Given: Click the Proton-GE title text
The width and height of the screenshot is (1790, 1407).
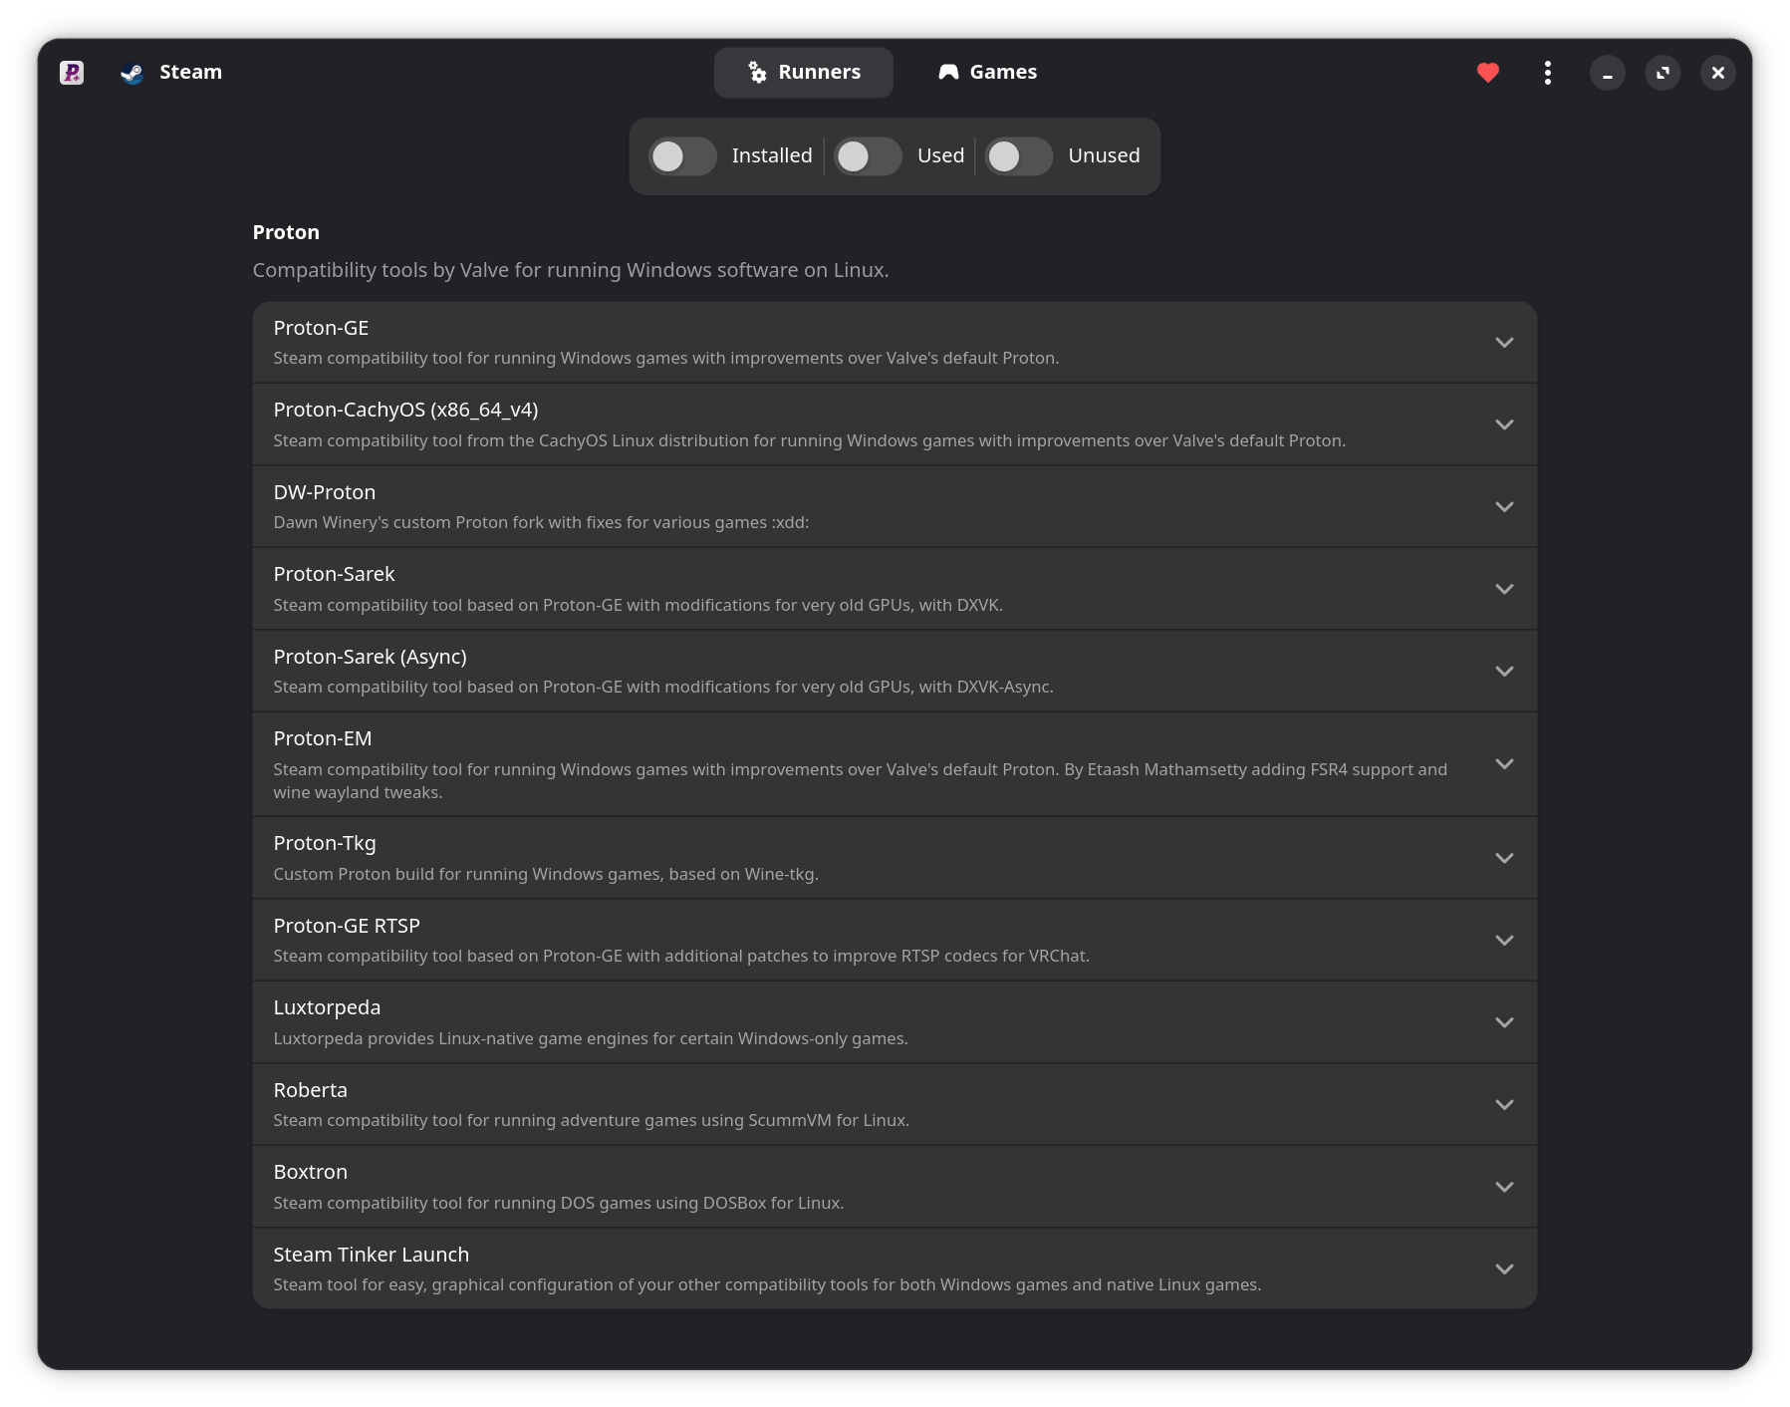Looking at the screenshot, I should [x=321, y=328].
